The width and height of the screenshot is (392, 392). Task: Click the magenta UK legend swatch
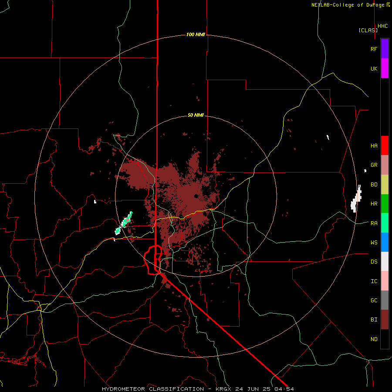coord(385,68)
